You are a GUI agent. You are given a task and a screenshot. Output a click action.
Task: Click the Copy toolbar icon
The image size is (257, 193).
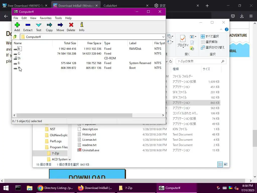(x=49, y=27)
